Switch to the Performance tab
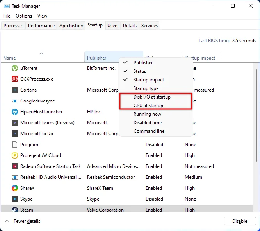This screenshot has height=231, width=260. point(41,26)
